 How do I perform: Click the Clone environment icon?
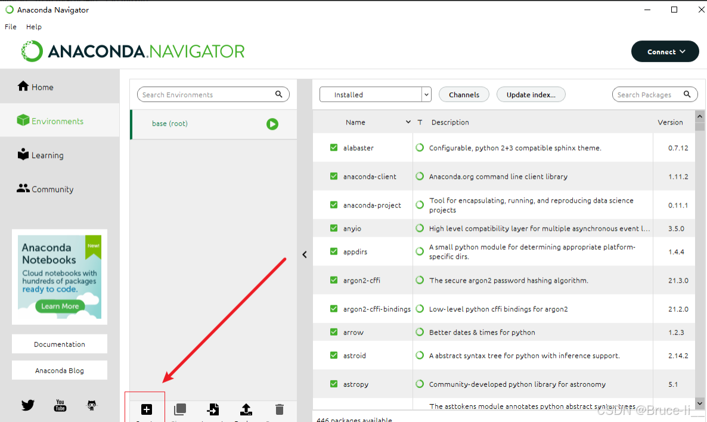(180, 409)
